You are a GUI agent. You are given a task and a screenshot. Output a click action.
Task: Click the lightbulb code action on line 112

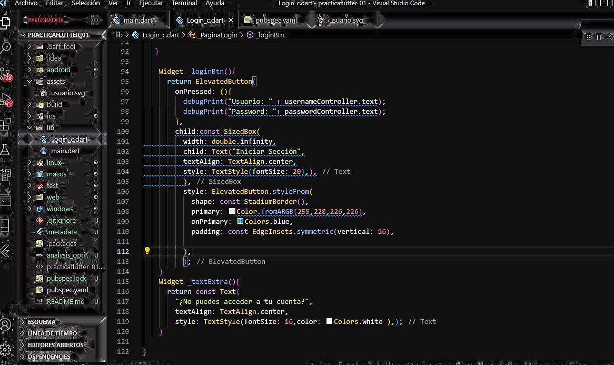pos(147,251)
